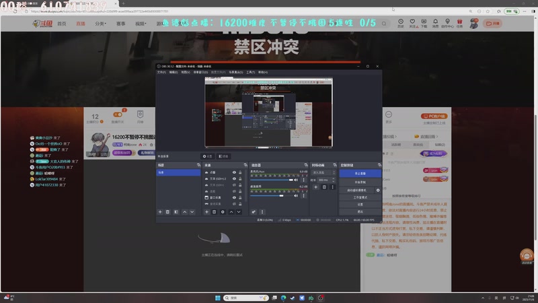This screenshot has height=303, width=538.
Task: Open OBS 停靠窗口 (Docks) menu
Action: pyautogui.click(x=200, y=72)
